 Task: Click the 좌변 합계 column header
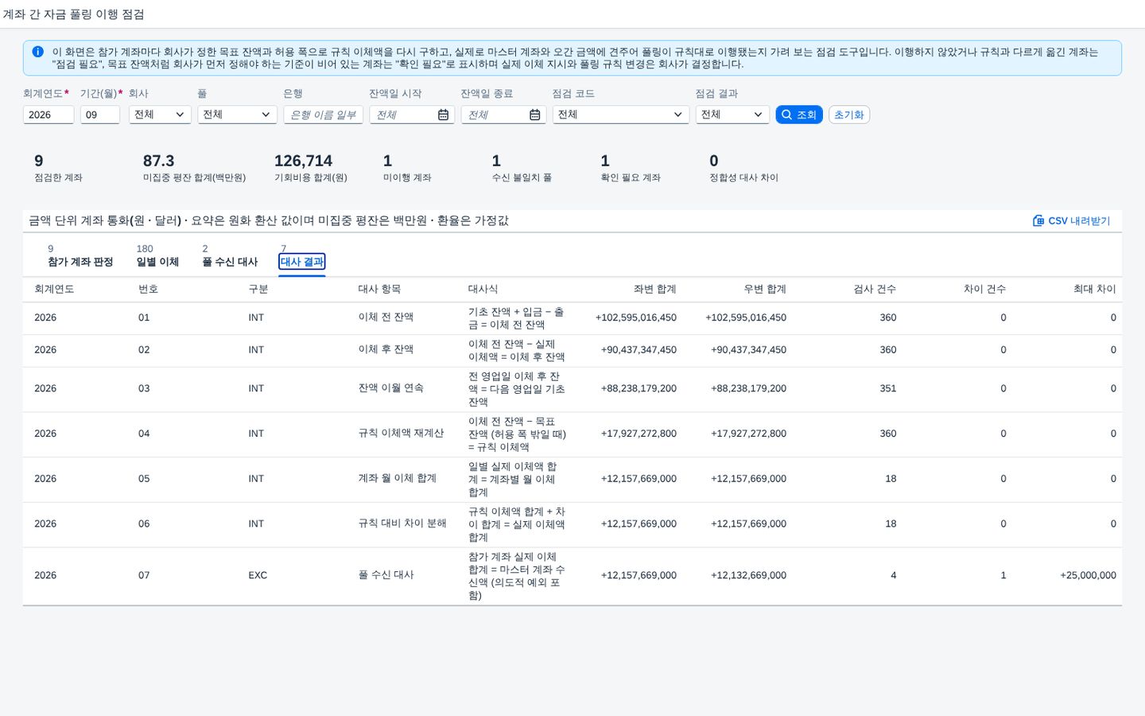655,289
